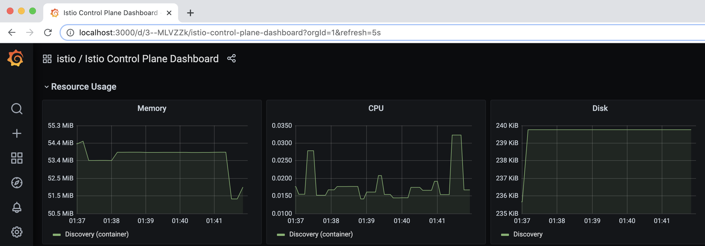This screenshot has height=246, width=705.
Task: Click the share dashboard icon
Action: point(231,59)
